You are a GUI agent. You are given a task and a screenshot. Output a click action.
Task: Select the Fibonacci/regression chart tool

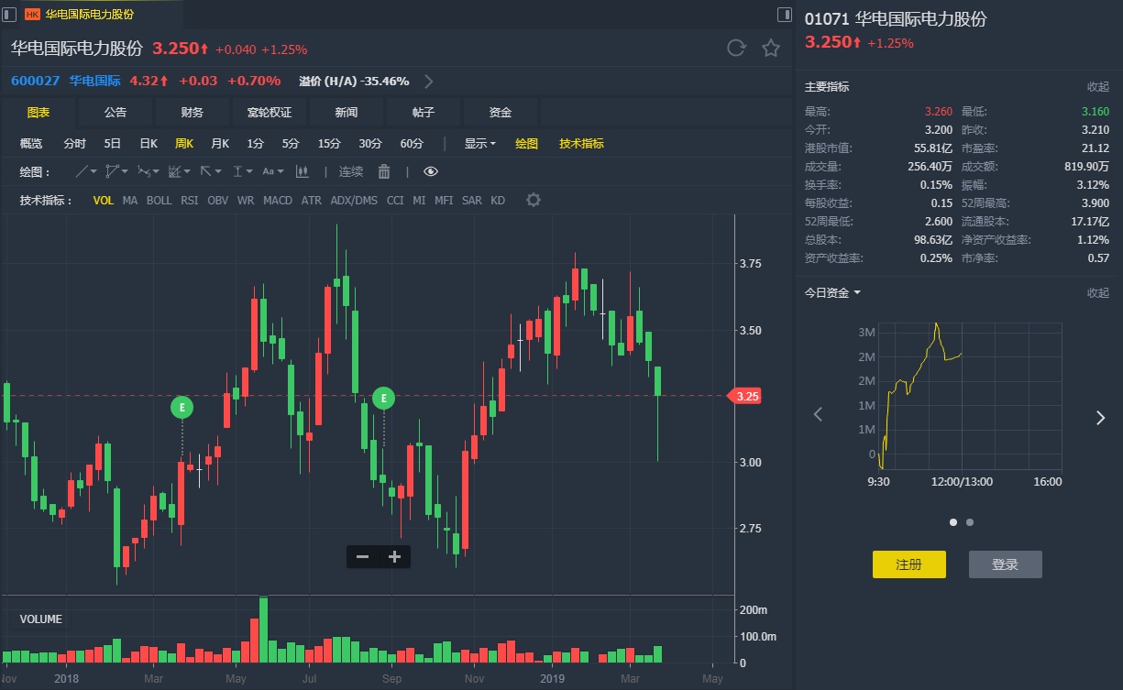tap(179, 171)
